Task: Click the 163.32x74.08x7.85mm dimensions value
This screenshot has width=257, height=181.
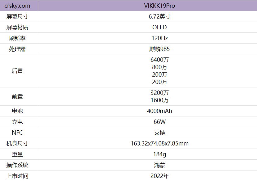Action: pyautogui.click(x=159, y=144)
